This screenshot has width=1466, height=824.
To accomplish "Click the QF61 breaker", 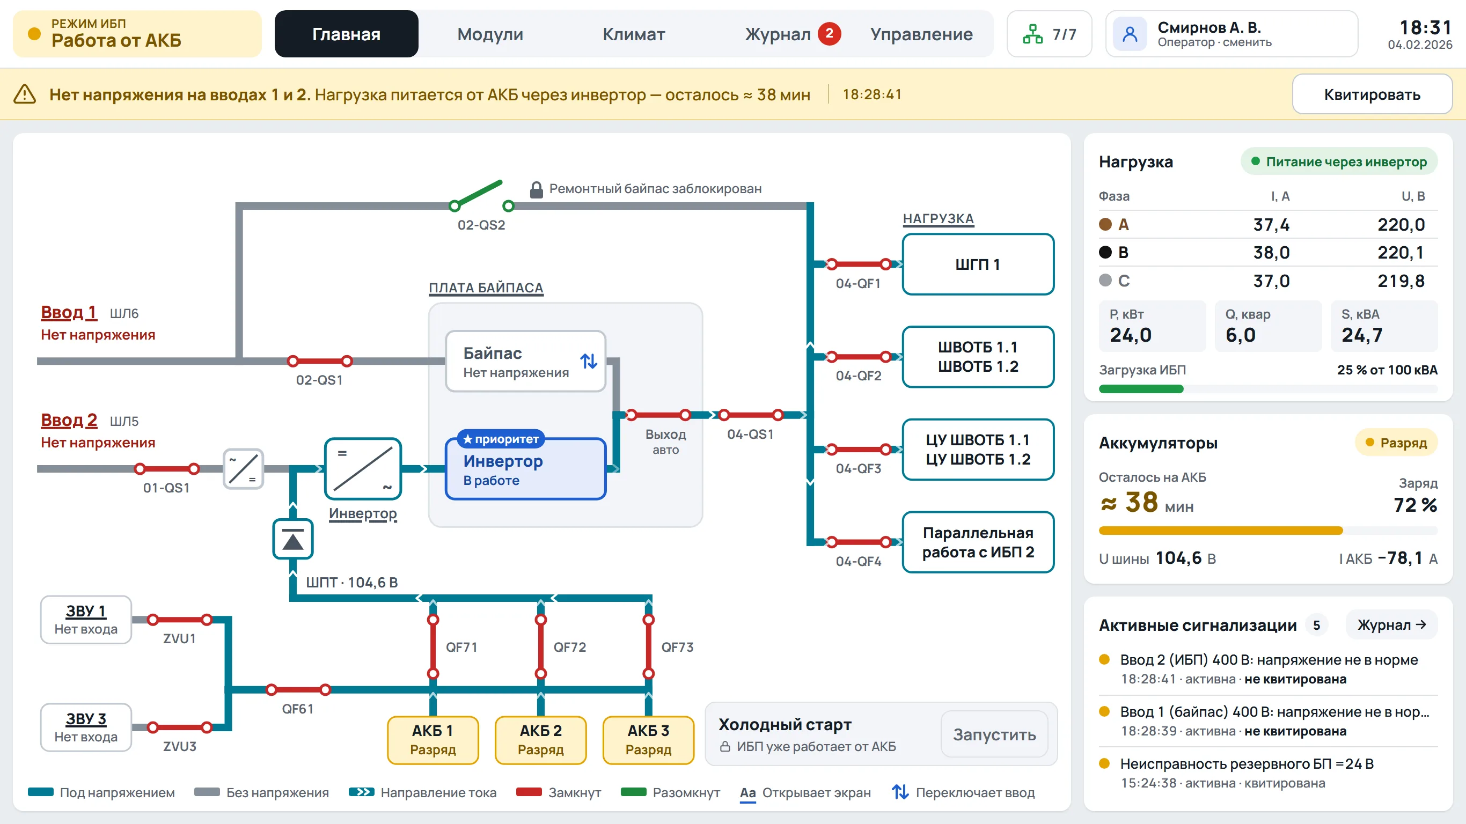I will click(298, 690).
